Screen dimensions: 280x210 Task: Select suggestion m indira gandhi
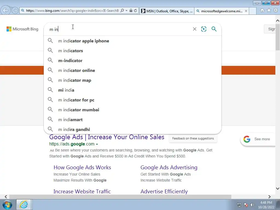point(133,129)
